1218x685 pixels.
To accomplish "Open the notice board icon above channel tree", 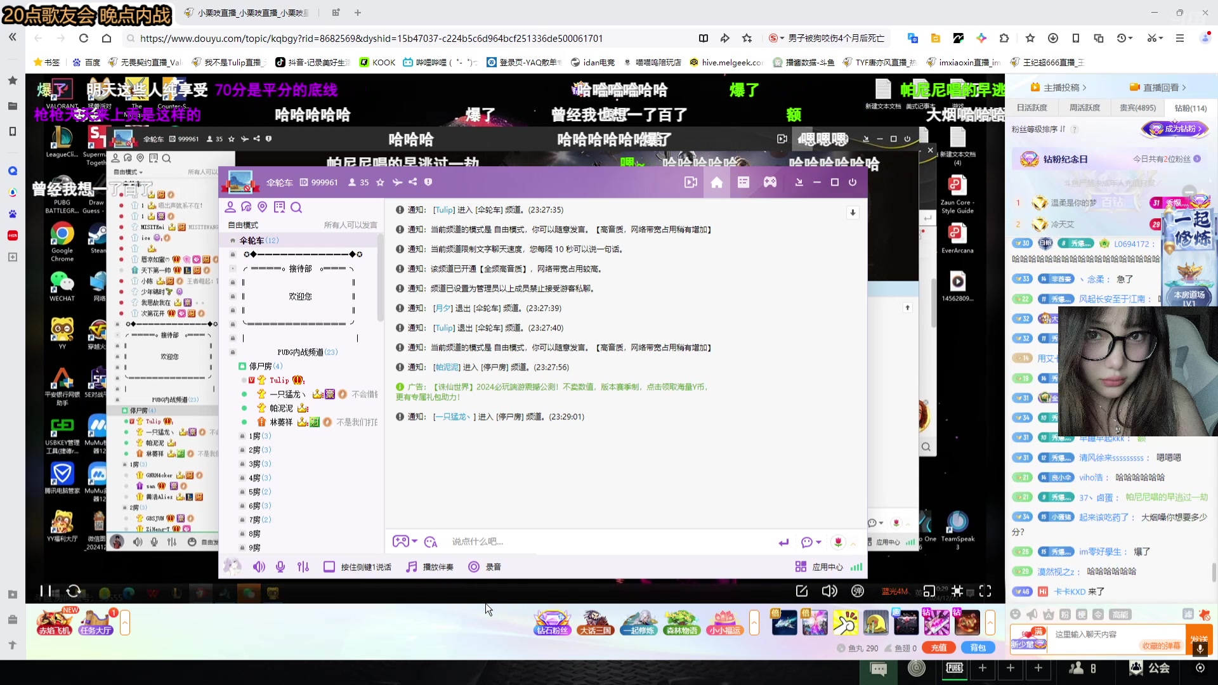I will coord(279,207).
